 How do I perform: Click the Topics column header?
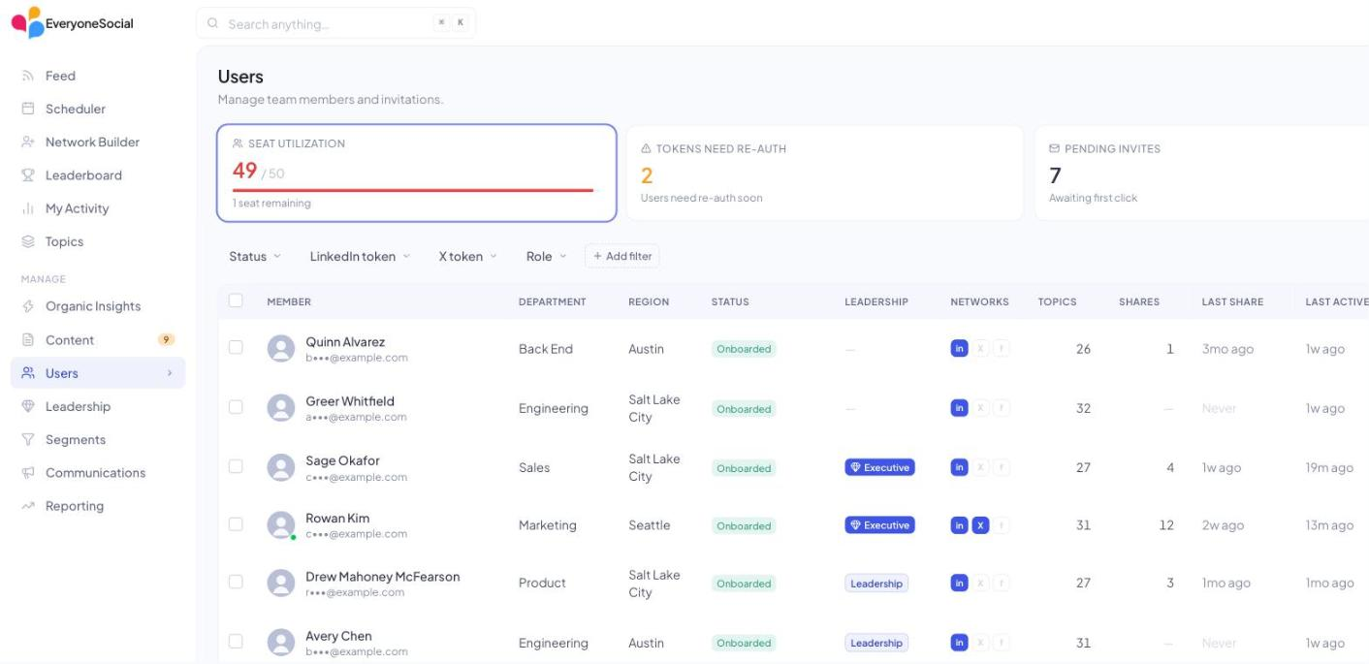coord(1057,301)
